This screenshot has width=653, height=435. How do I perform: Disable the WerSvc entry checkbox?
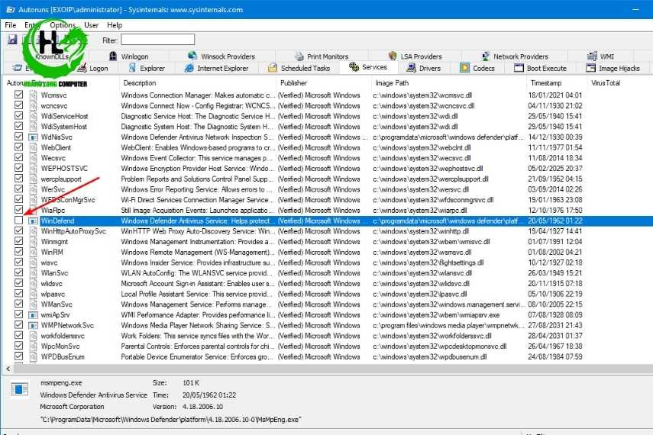19,189
